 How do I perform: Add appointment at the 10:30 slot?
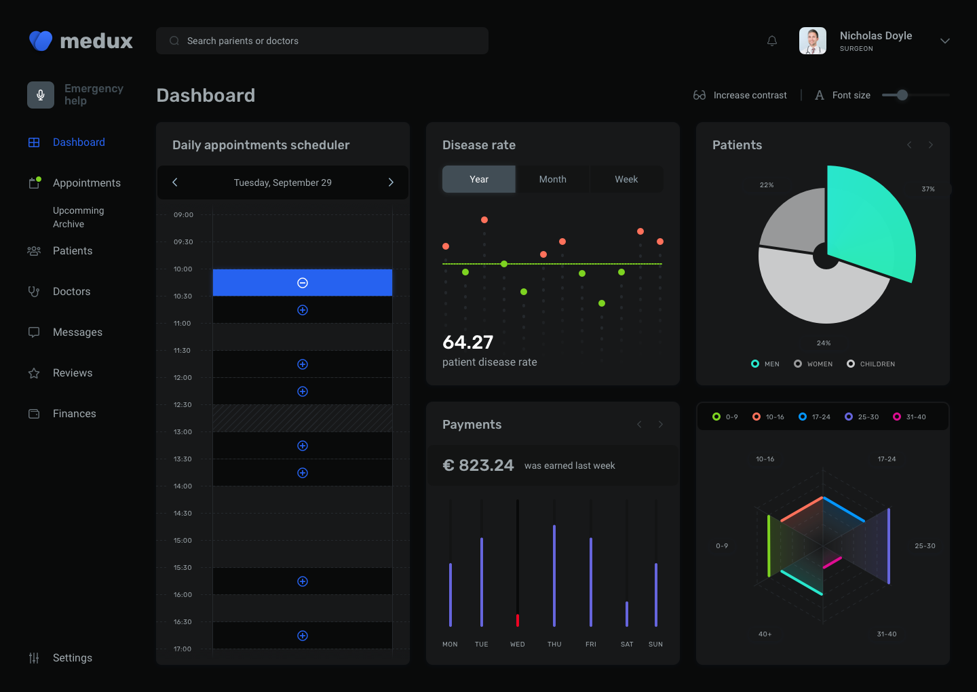click(303, 310)
